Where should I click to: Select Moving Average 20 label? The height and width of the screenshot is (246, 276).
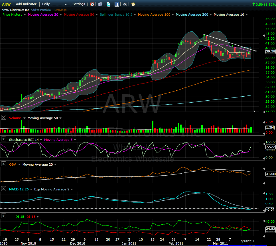pyautogui.click(x=43, y=15)
